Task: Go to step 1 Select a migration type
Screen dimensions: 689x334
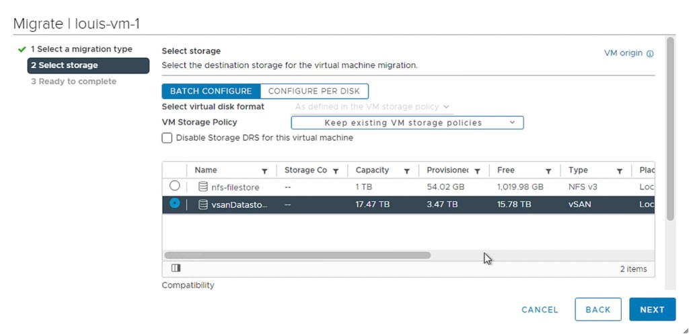Action: 81,49
